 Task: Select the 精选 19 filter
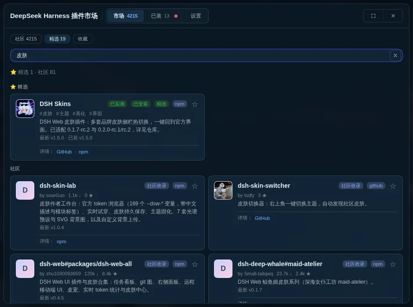[57, 39]
